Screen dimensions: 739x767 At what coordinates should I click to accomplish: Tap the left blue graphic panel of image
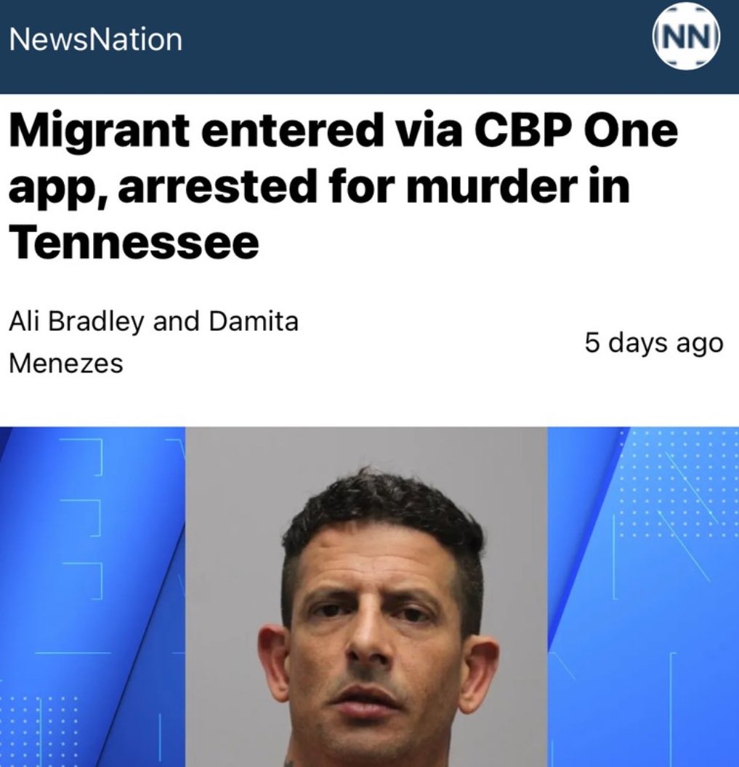click(93, 597)
